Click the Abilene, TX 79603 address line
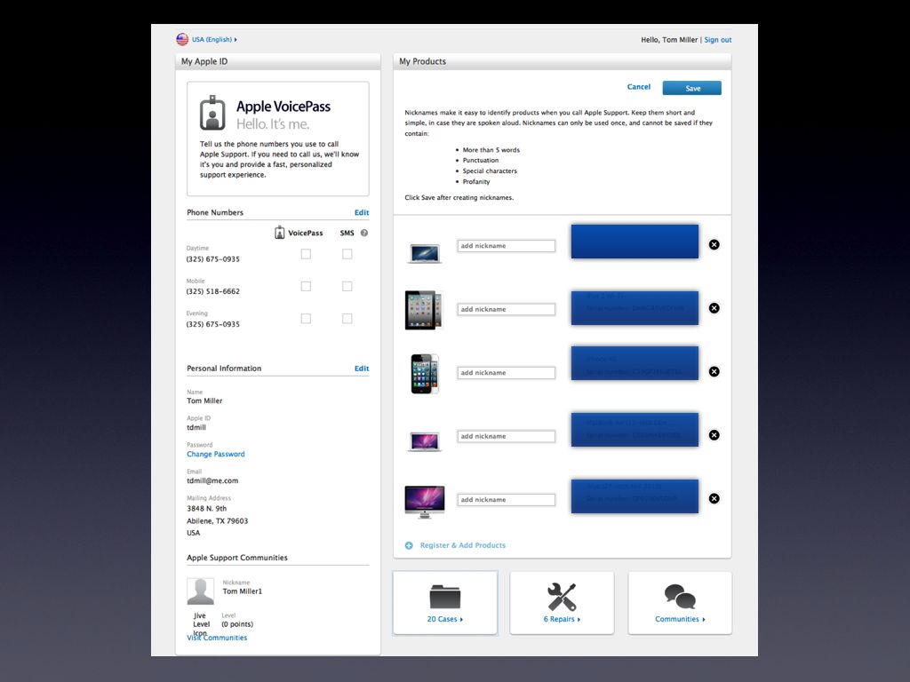This screenshot has height=682, width=910. [x=217, y=520]
